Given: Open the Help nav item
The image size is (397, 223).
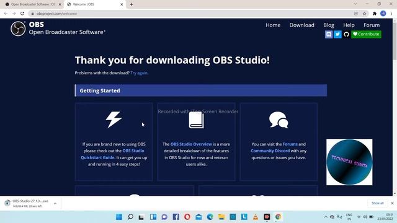Looking at the screenshot, I should point(349,25).
